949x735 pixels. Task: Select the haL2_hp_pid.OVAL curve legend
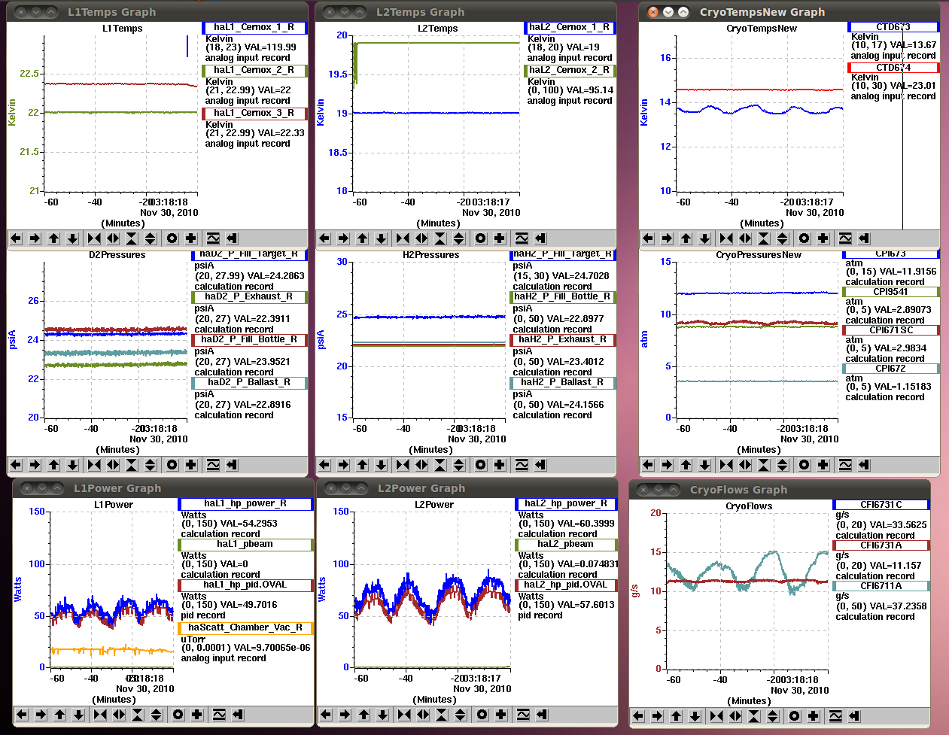click(x=566, y=585)
